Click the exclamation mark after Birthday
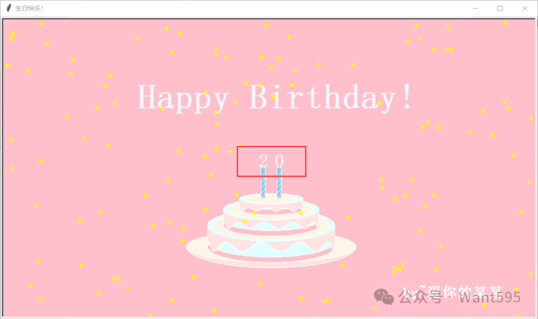Screen dimensions: 538x319 tap(407, 96)
